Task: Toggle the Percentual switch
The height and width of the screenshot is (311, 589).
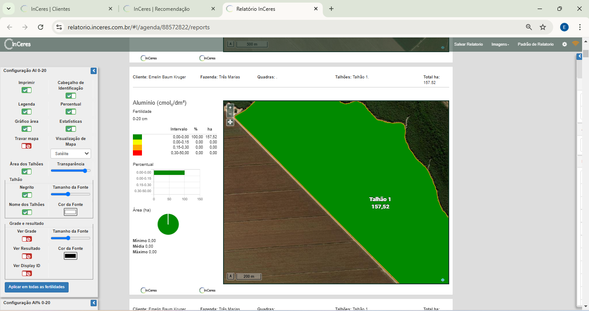Action: pyautogui.click(x=71, y=112)
